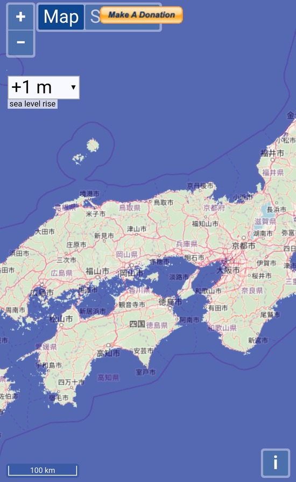Click the 阿南市 city label

click(189, 320)
